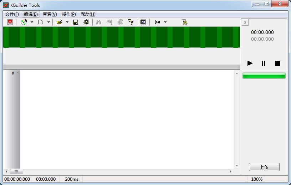Click the broadcast signal toolbar icon

pyautogui.click(x=157, y=22)
